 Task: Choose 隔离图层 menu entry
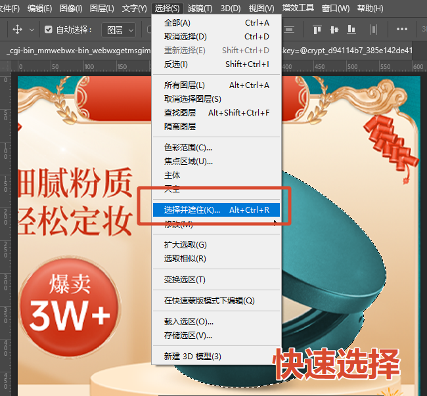(x=217, y=127)
